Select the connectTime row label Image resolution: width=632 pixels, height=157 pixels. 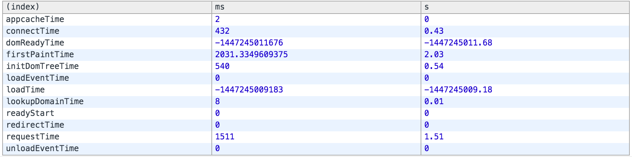(33, 31)
